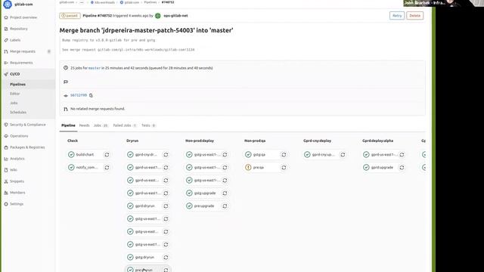Open the CI/CD section in the sidebar
Screen dimensions: 484x272
[15, 74]
